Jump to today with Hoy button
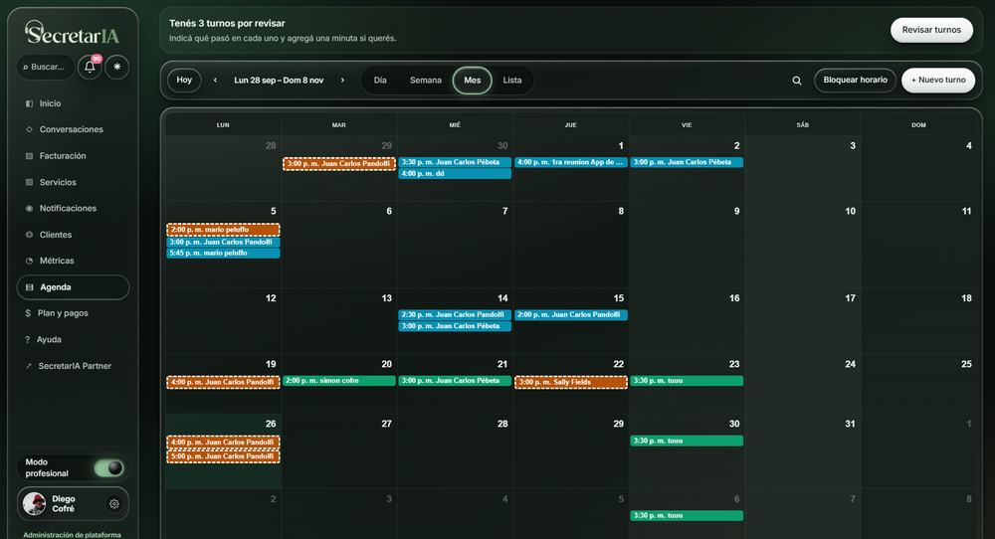The height and width of the screenshot is (539, 995). [184, 80]
